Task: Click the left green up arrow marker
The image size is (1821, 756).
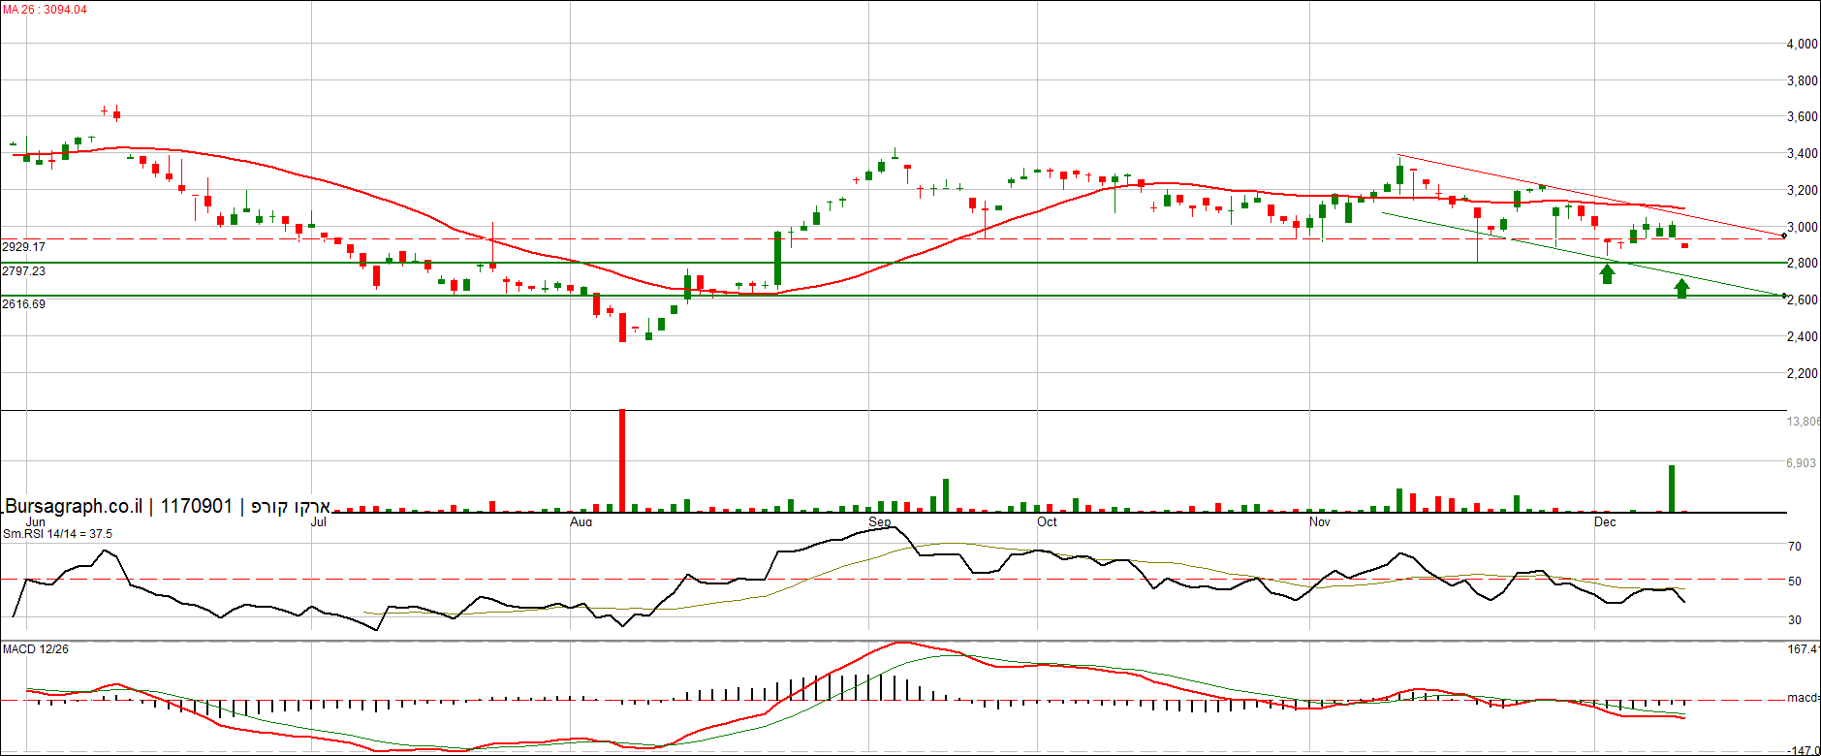Action: tap(1607, 273)
